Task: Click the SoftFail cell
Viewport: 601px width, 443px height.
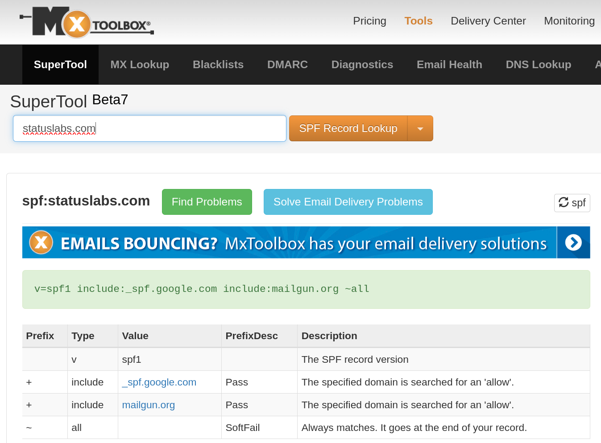Action: tap(259, 428)
